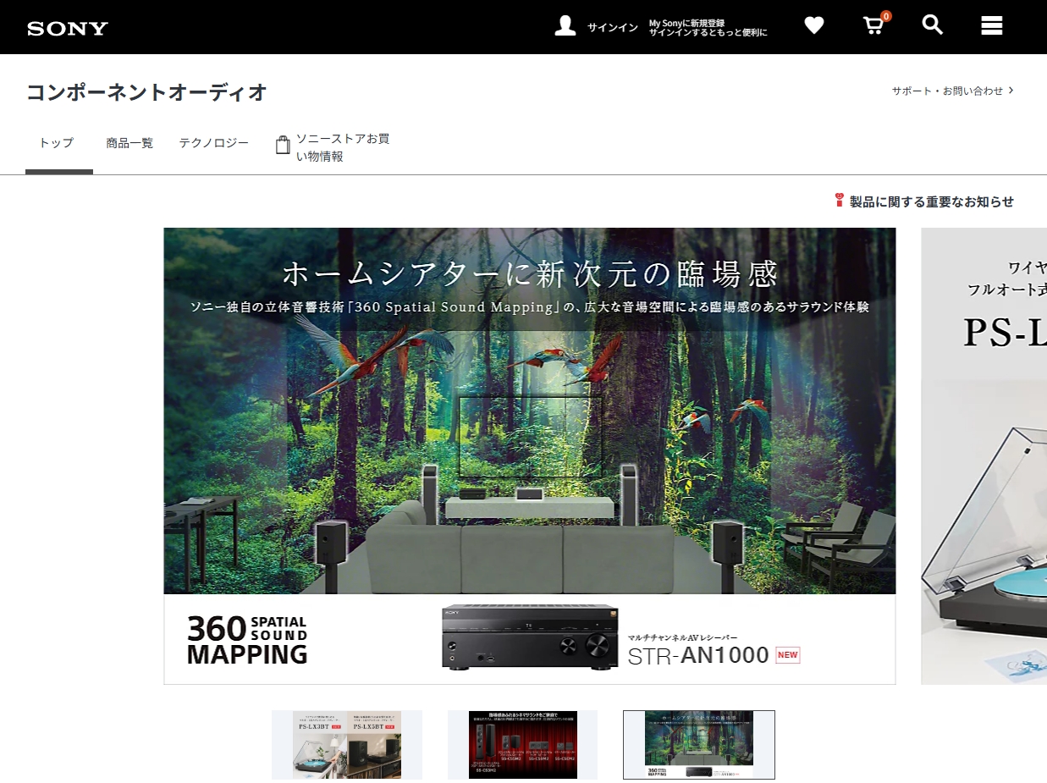Click the コンポーネントオーディオ heading

(x=146, y=92)
